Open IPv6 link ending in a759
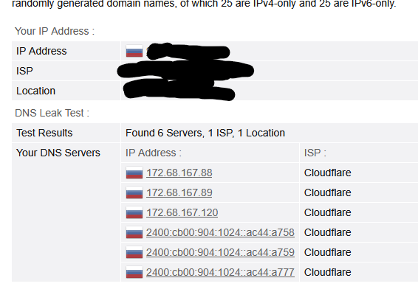The height and width of the screenshot is (292, 418). tap(220, 252)
